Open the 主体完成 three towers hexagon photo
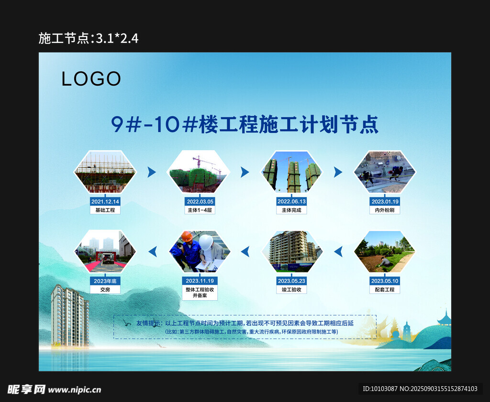 point(291,172)
